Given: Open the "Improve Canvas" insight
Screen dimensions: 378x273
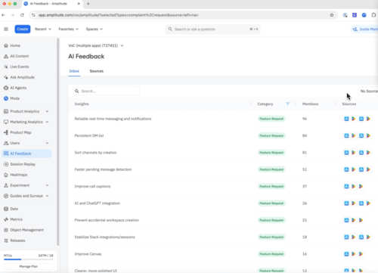Looking at the screenshot, I should pos(88,254).
